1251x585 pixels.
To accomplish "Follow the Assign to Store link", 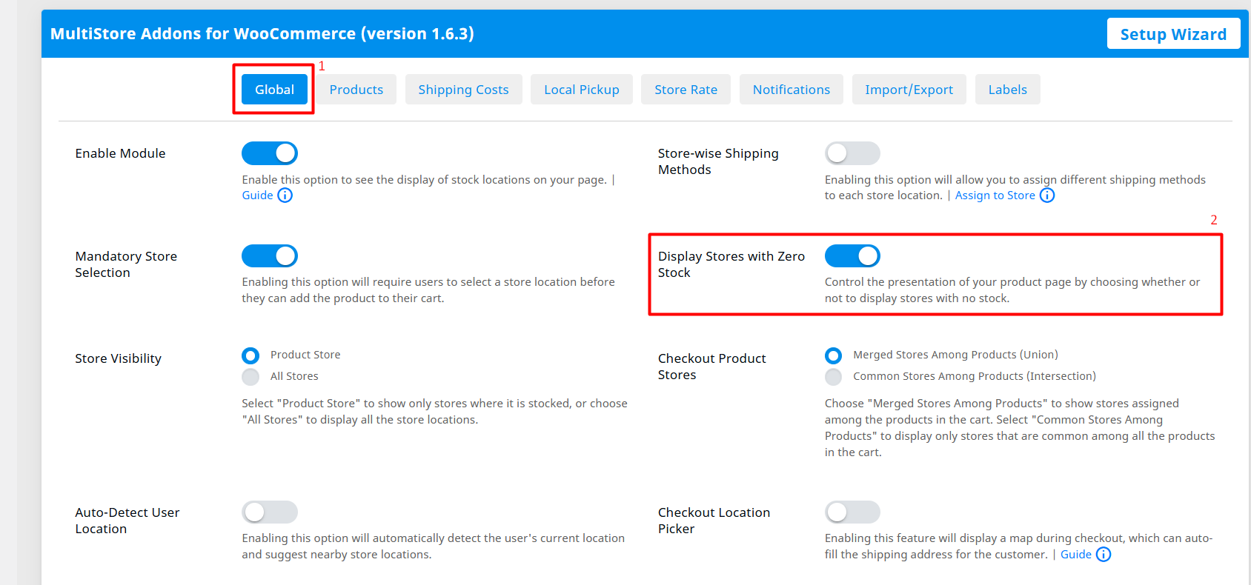I will coord(995,195).
